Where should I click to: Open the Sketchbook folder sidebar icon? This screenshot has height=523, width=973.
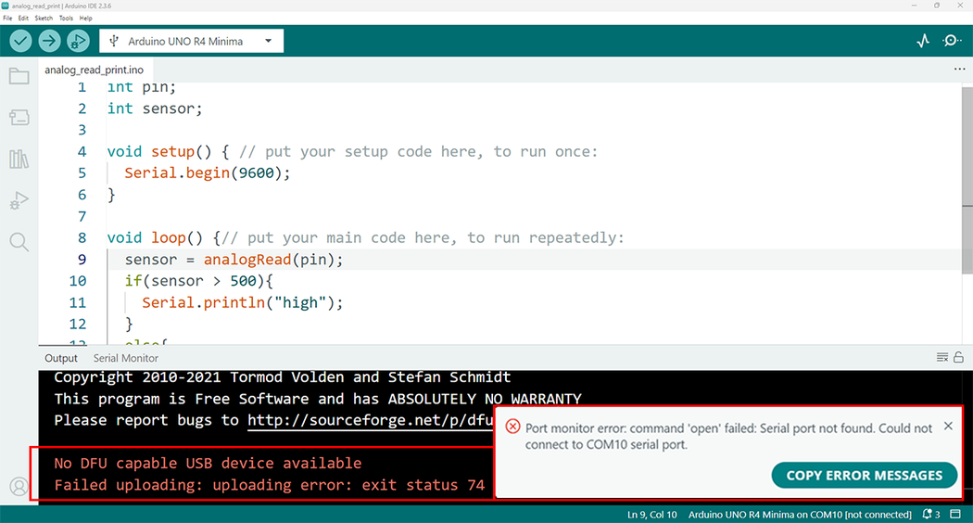coord(19,76)
